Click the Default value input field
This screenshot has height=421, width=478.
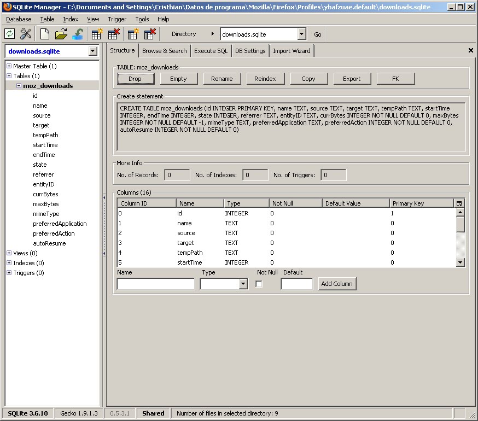pos(296,284)
